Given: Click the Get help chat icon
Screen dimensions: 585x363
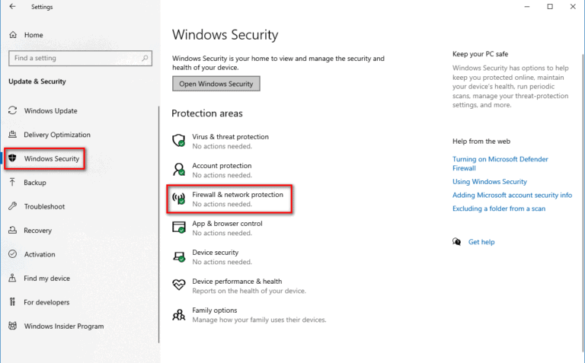Looking at the screenshot, I should point(457,242).
